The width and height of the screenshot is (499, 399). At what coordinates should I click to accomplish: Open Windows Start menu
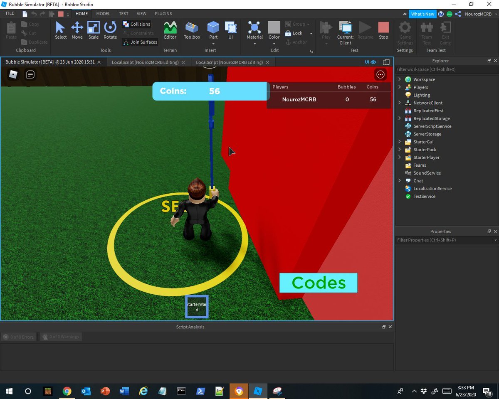9,391
